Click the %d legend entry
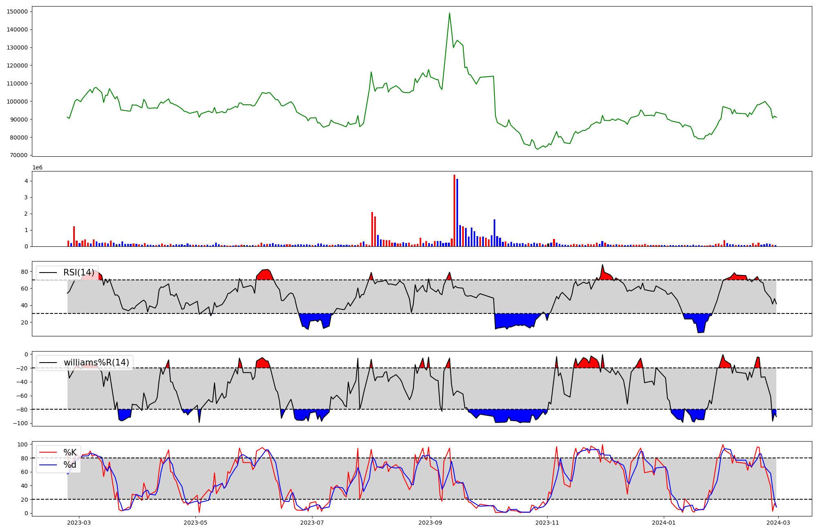Screen dimensions: 818x532 coord(70,465)
